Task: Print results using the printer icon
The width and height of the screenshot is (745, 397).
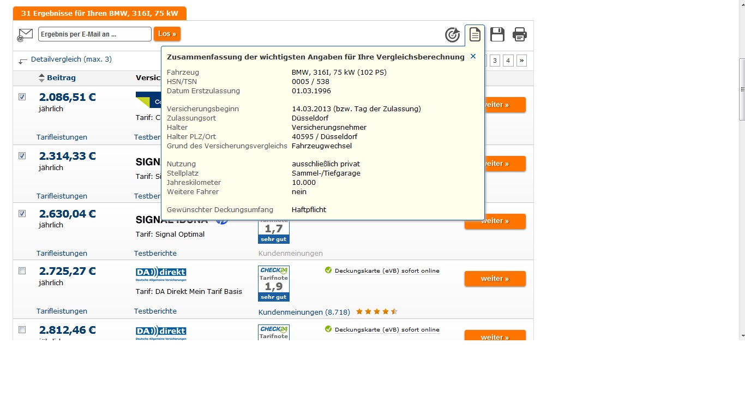Action: coord(520,34)
